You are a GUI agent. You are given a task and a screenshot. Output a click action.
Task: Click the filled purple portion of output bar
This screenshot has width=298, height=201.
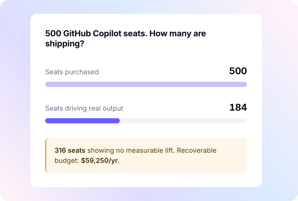pyautogui.click(x=82, y=121)
